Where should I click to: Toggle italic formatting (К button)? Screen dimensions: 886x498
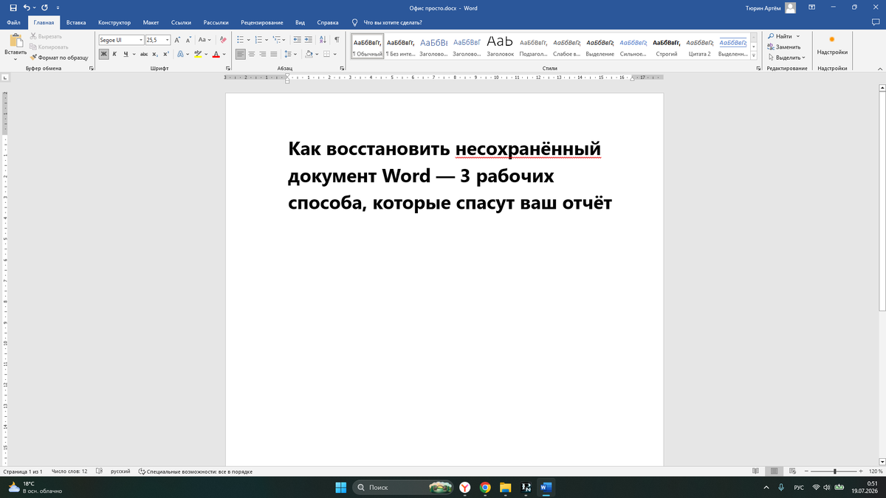click(114, 54)
